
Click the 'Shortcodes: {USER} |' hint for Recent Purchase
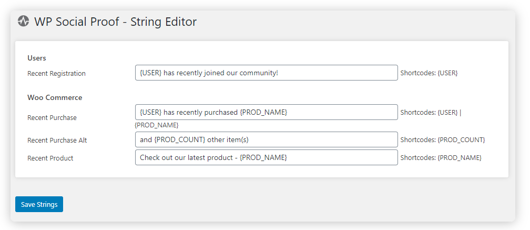pos(431,112)
